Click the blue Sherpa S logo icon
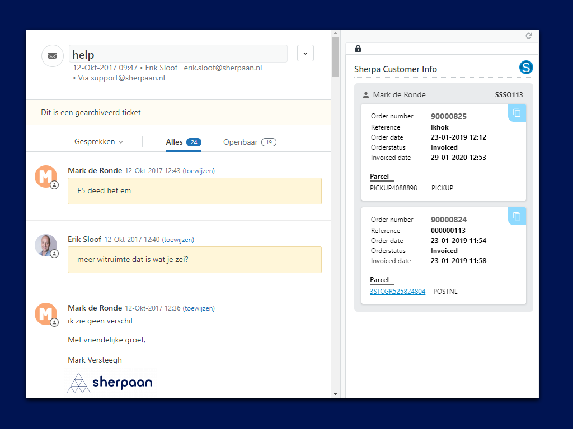 coord(526,68)
